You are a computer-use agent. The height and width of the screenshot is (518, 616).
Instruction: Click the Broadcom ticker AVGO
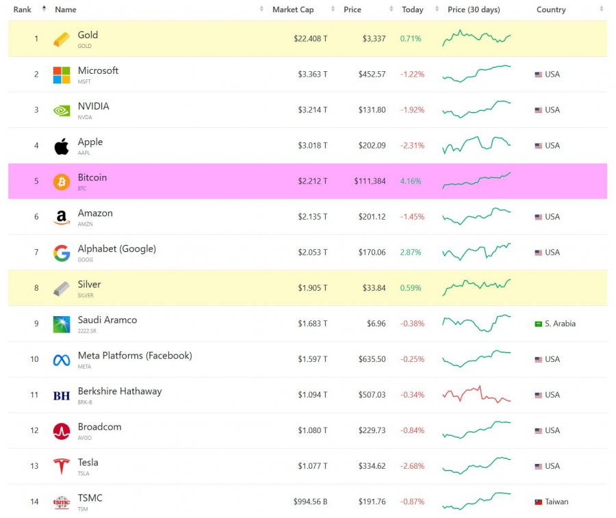pos(84,438)
